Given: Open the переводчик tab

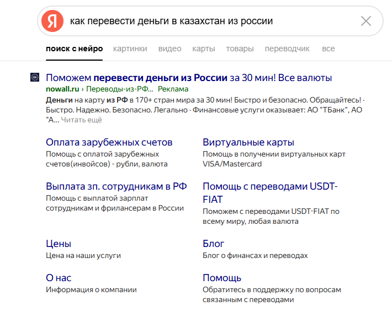Looking at the screenshot, I should coord(287,49).
